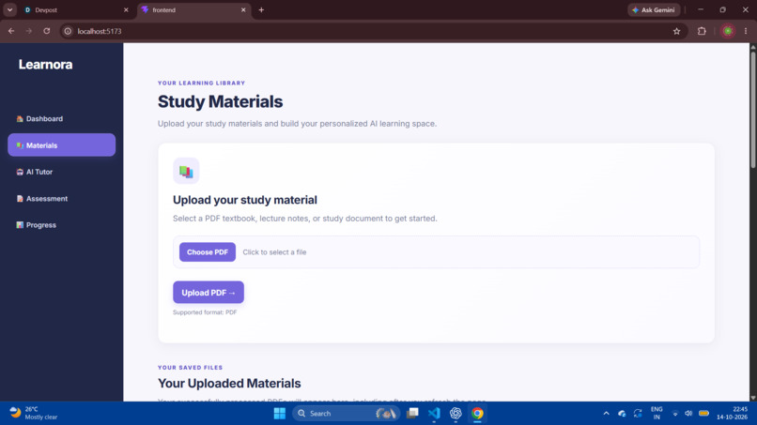Click the Materials books icon in sidebar
Image resolution: width=757 pixels, height=425 pixels.
pyautogui.click(x=20, y=145)
